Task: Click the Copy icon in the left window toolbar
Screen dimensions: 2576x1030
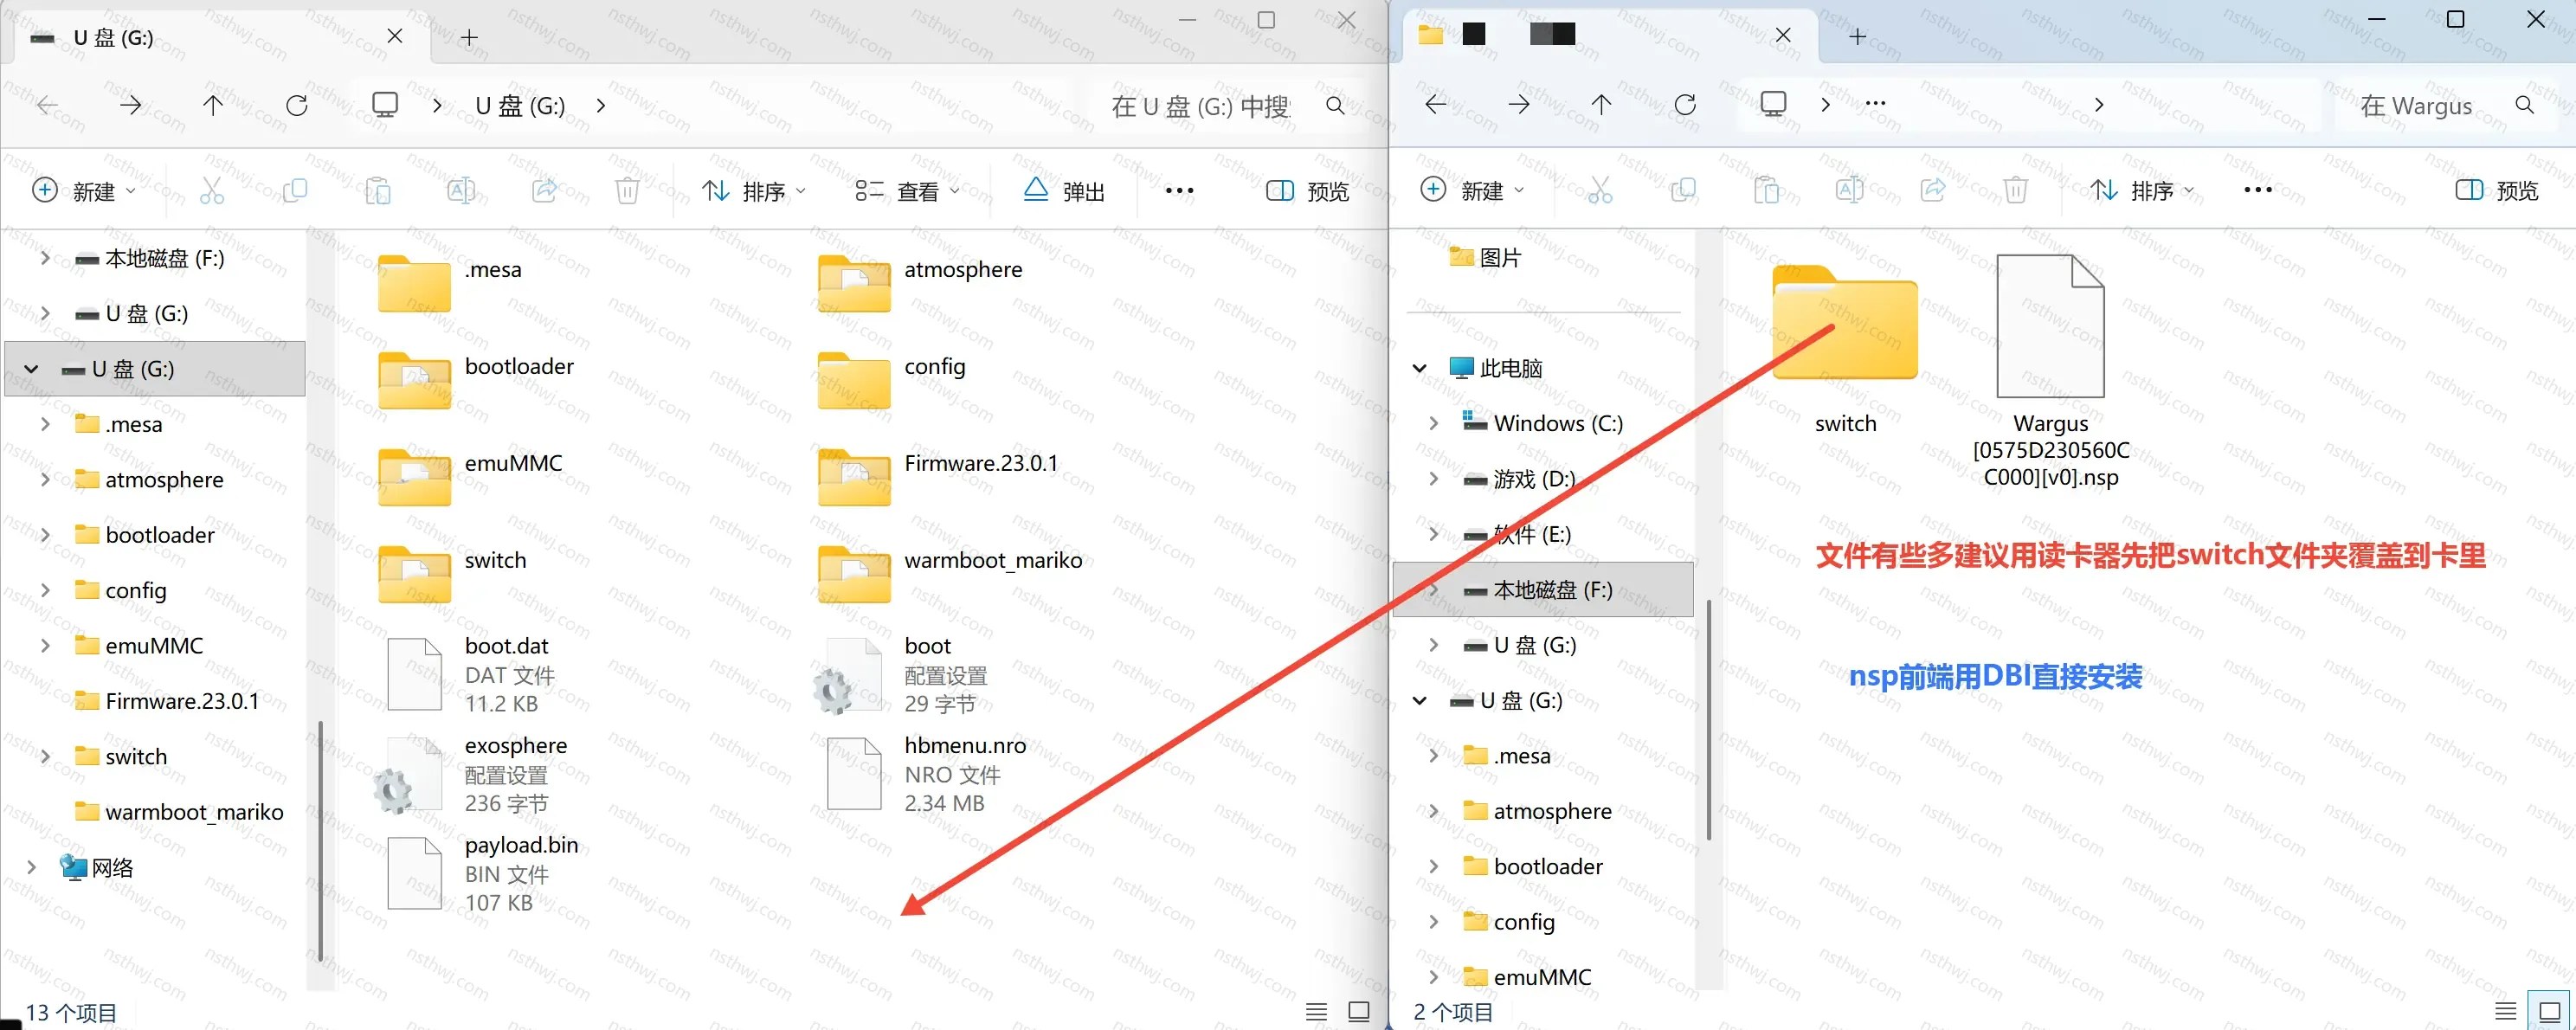Action: (x=295, y=190)
